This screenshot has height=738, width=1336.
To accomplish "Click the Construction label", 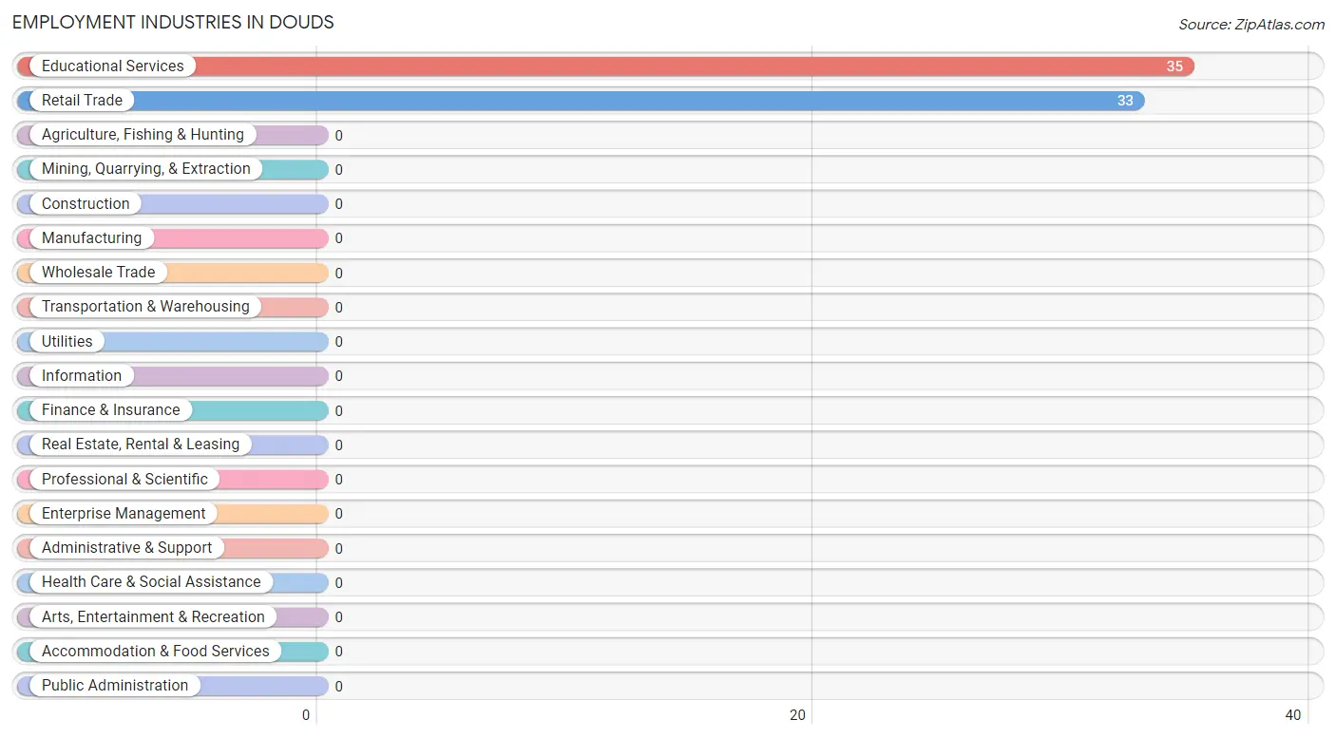I will (86, 204).
